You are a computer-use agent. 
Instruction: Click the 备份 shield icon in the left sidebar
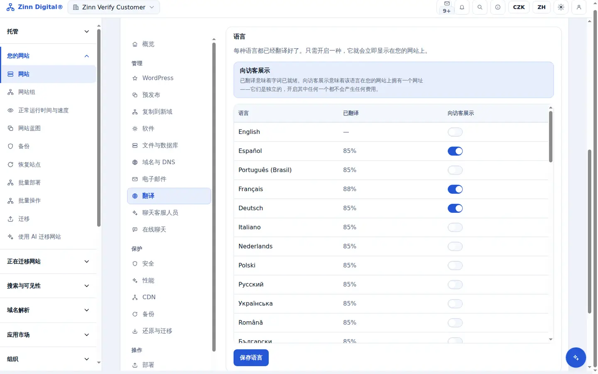click(x=10, y=146)
